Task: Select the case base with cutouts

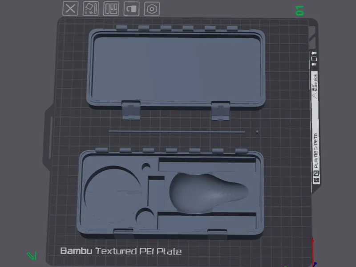Action: point(171,193)
